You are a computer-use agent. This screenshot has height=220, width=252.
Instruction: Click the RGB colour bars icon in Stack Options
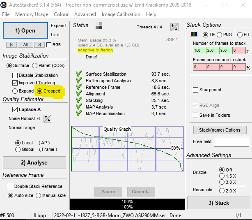(194, 34)
